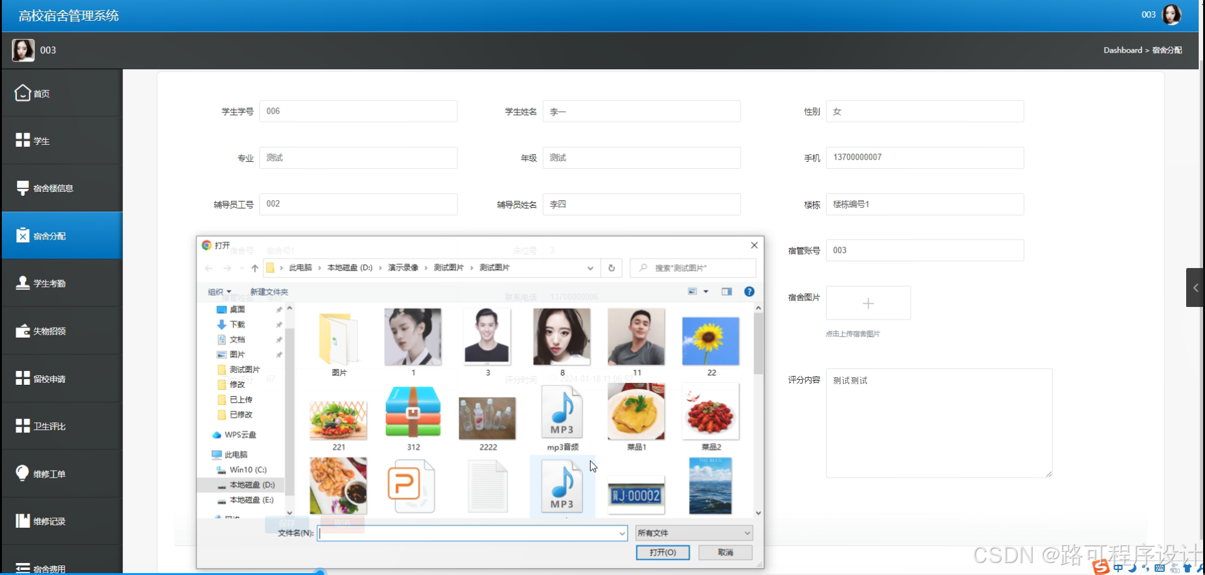This screenshot has width=1205, height=575.
Task: Click 新建文件夹 in the dialog toolbar
Action: (269, 292)
